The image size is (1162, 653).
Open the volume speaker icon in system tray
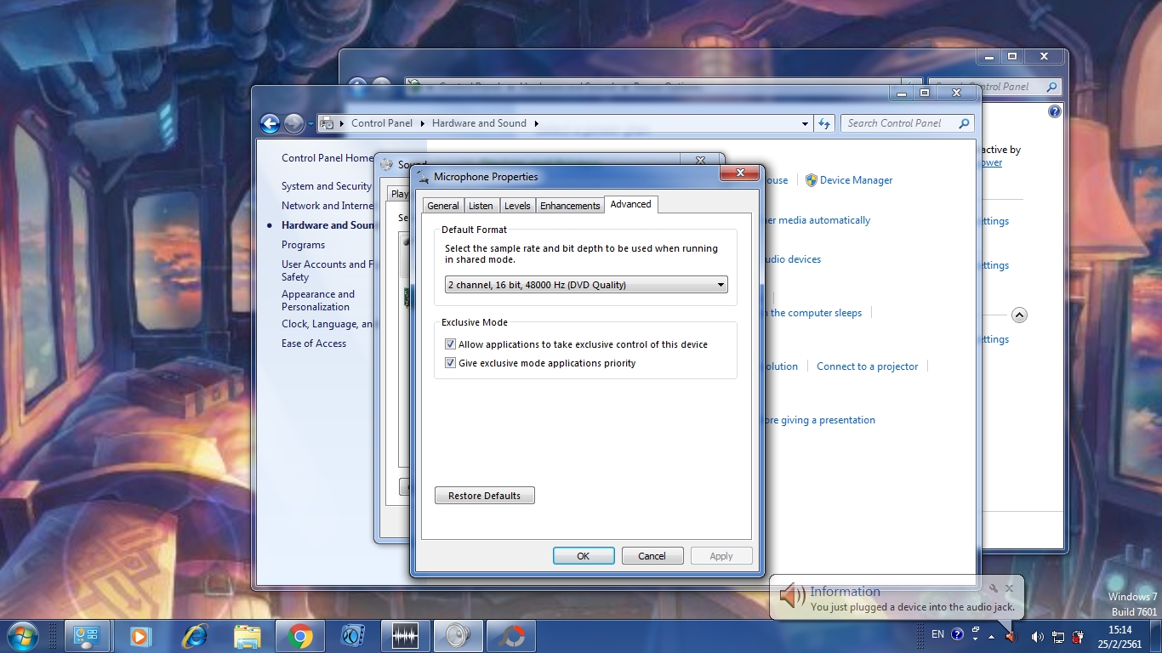pos(1037,636)
